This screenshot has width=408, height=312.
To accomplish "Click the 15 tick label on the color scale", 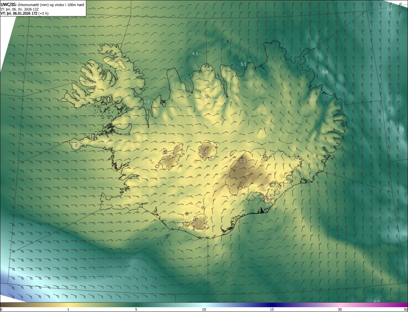I will tap(272, 310).
